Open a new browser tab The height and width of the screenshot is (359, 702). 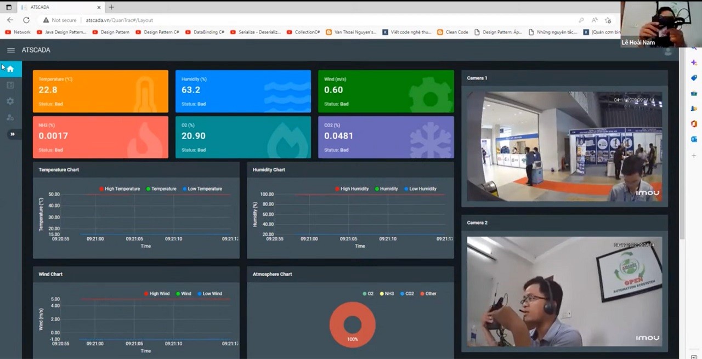coord(111,7)
